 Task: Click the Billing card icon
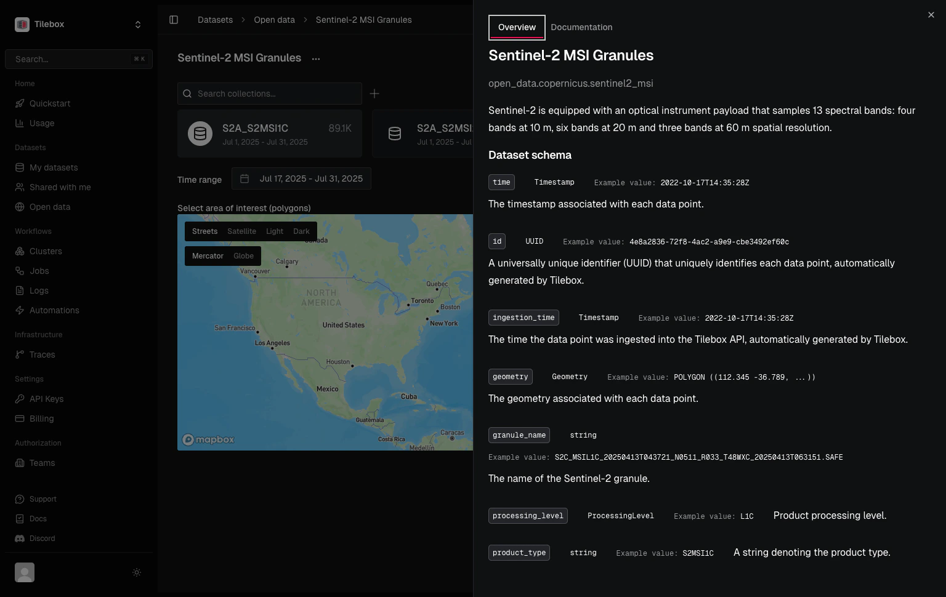tap(20, 419)
